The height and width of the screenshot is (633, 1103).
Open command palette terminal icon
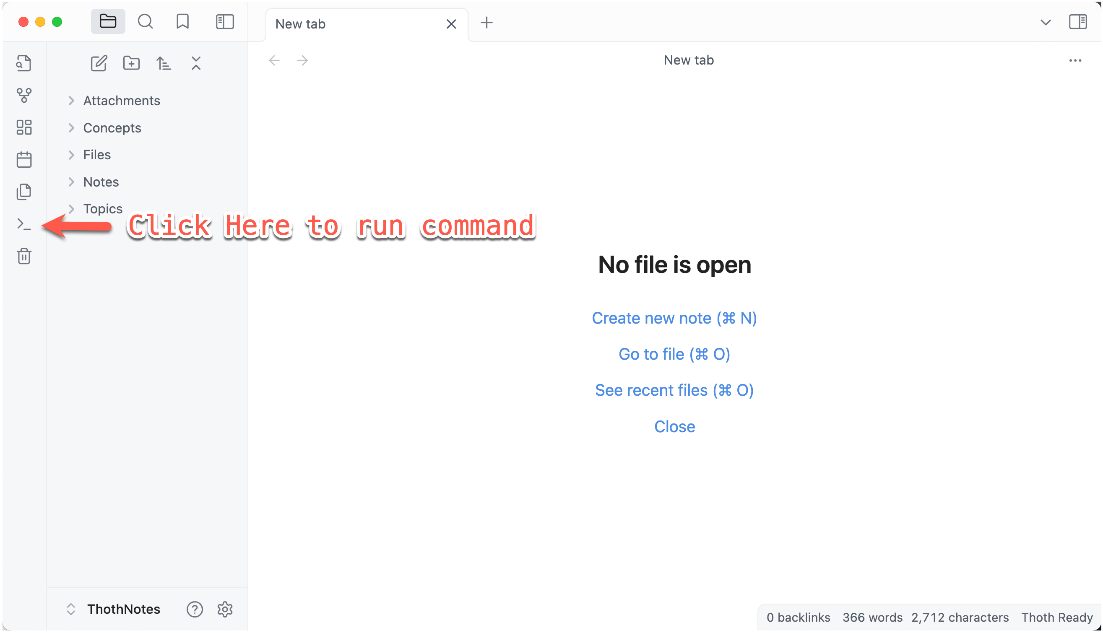[x=24, y=224]
